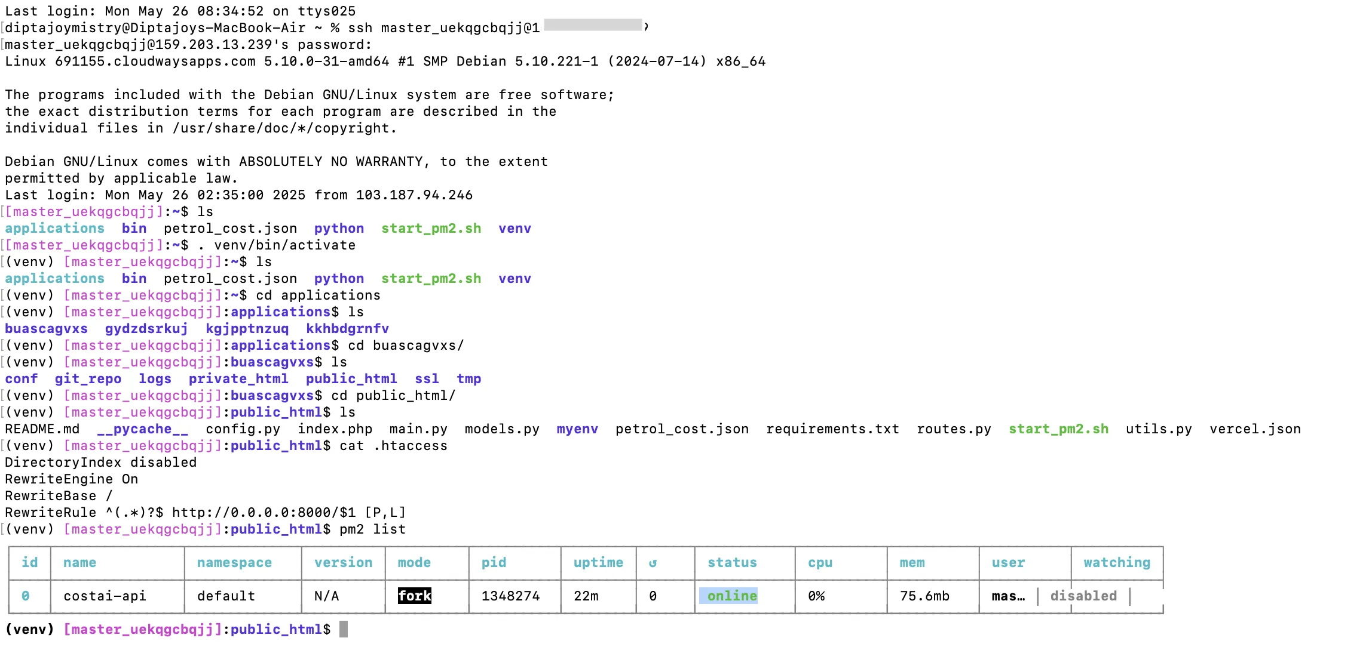
Task: Click the 'cat .htaccess' command
Action: click(x=393, y=446)
